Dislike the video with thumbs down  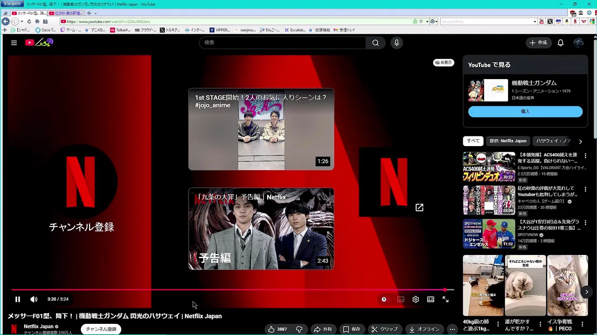tap(299, 329)
